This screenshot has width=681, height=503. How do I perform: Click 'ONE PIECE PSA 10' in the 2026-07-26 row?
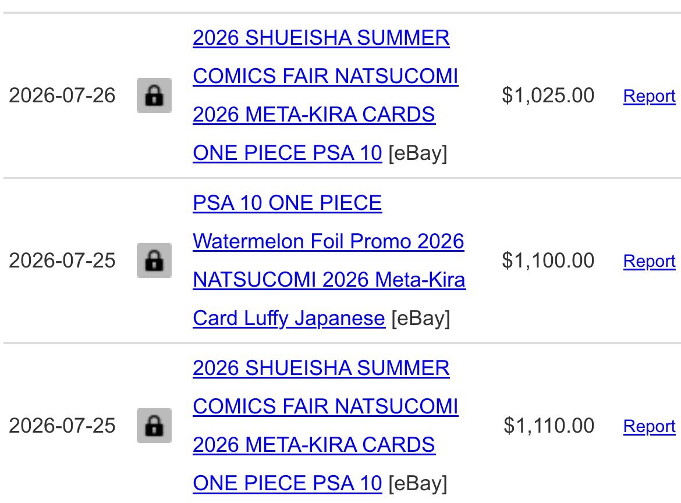click(x=288, y=153)
